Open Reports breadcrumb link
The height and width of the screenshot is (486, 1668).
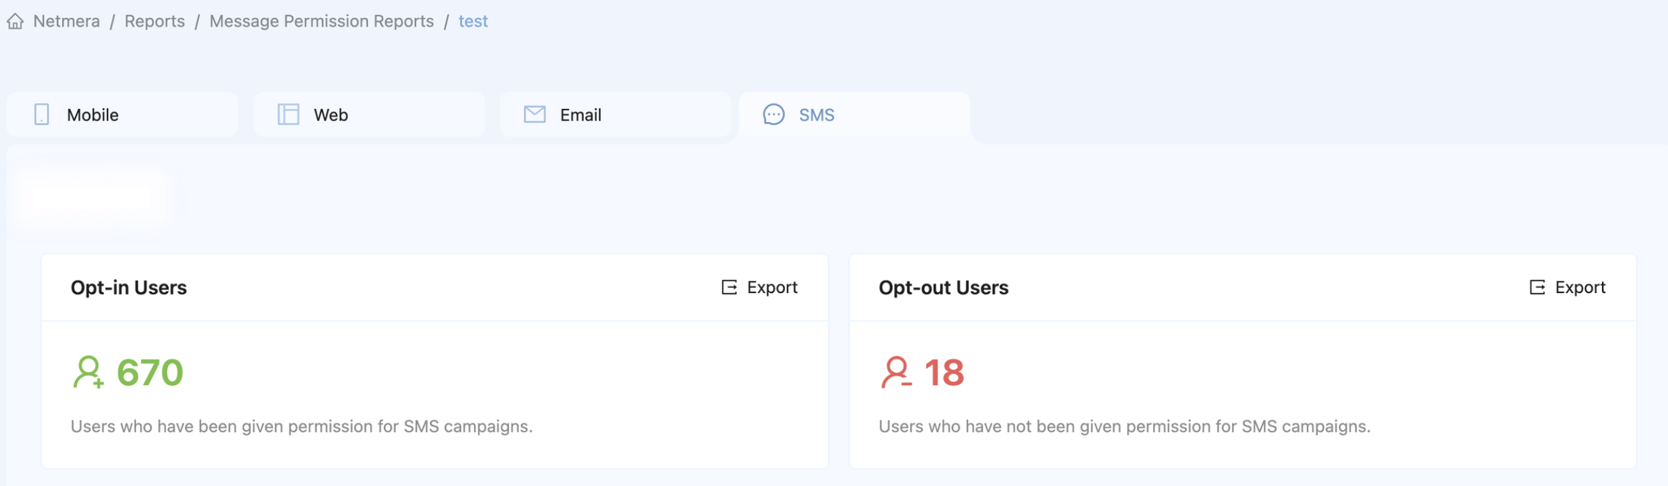154,21
